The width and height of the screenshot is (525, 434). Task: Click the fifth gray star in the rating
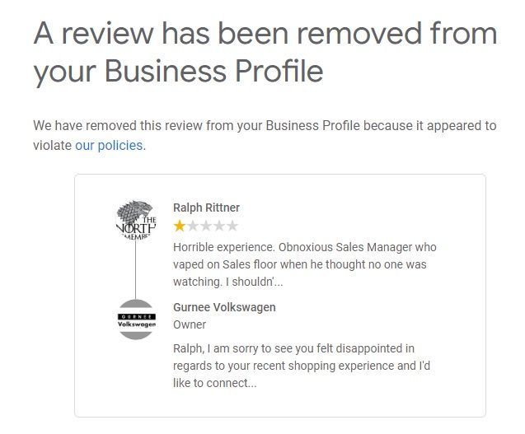click(232, 226)
